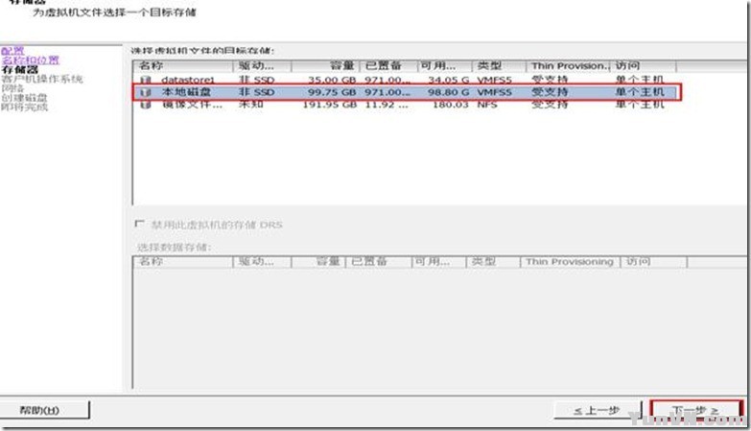Screen dimensions: 751x431
Task: Click the 帮助(H) button
Action: [x=44, y=410]
